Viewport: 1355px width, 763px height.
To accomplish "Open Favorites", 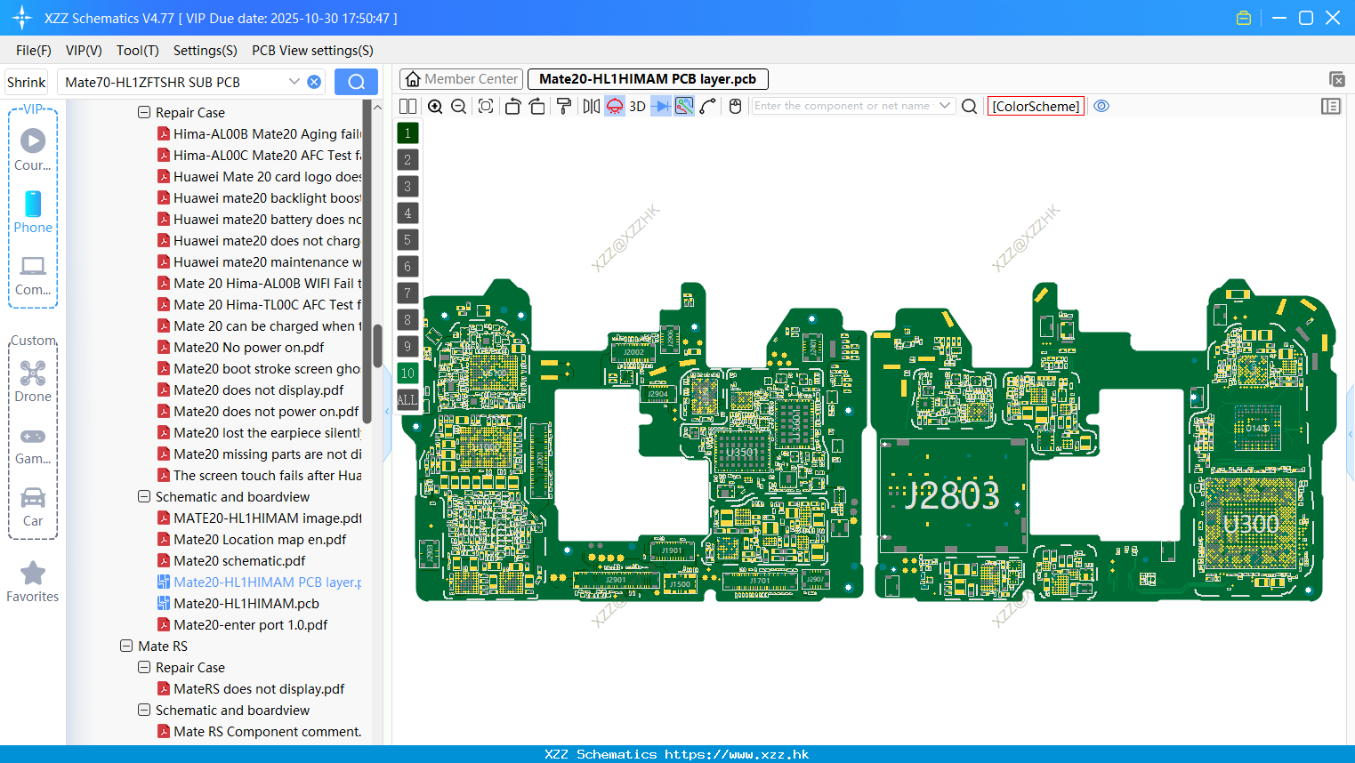I will (33, 582).
